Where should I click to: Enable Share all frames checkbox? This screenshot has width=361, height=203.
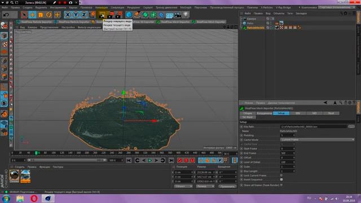point(281,185)
